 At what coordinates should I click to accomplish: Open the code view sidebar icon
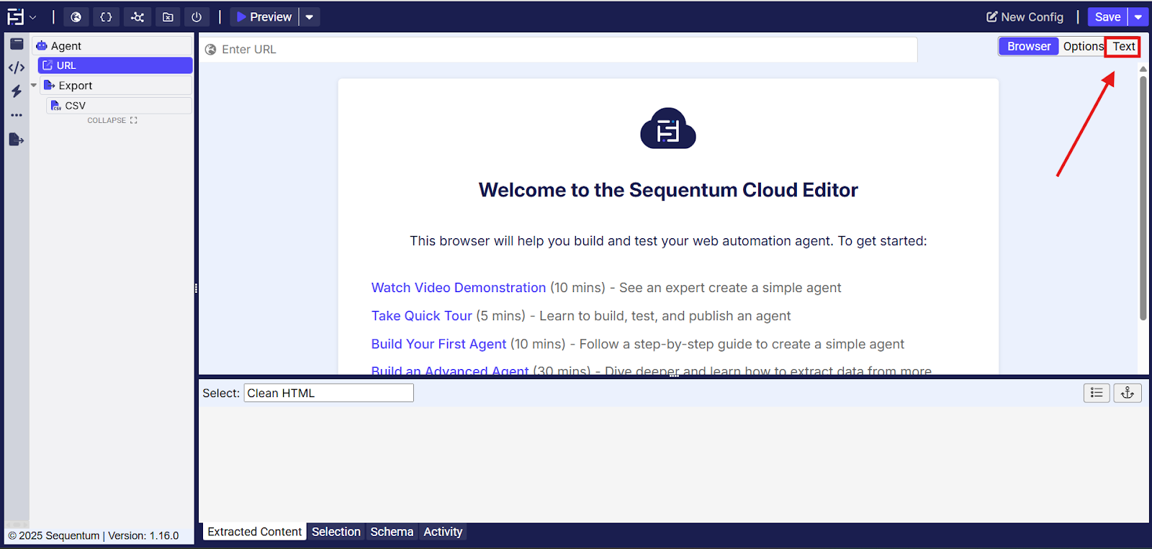(17, 68)
